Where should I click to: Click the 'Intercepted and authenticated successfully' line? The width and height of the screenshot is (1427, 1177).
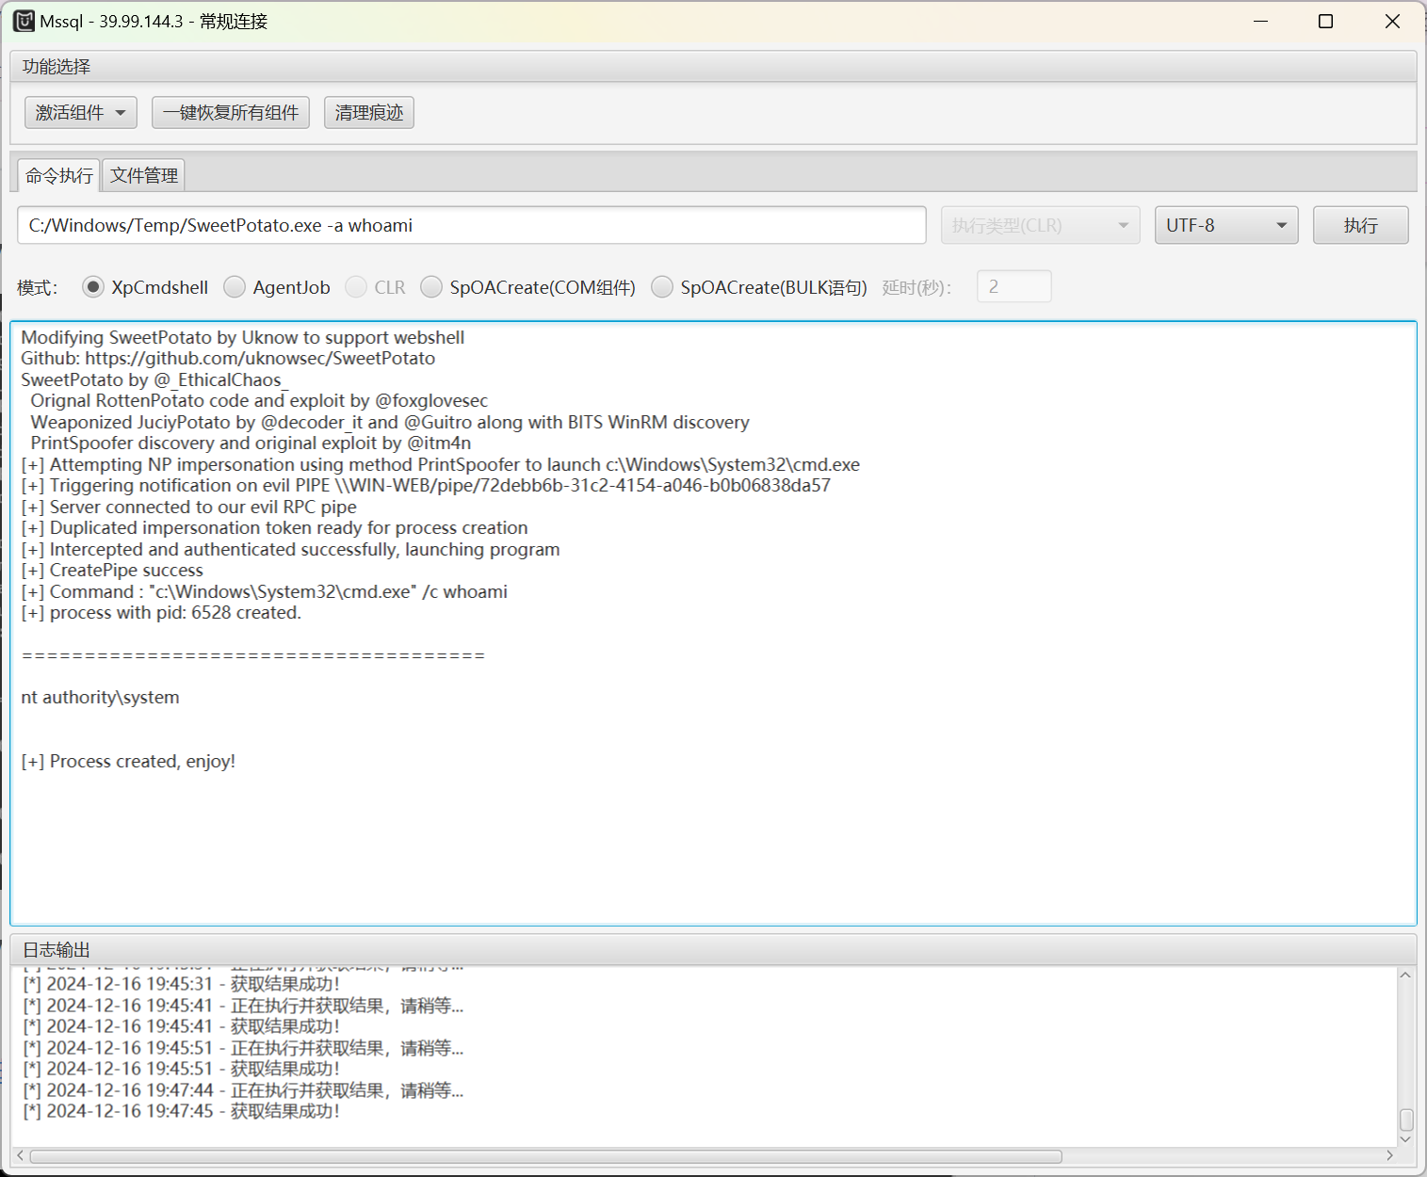coord(290,549)
